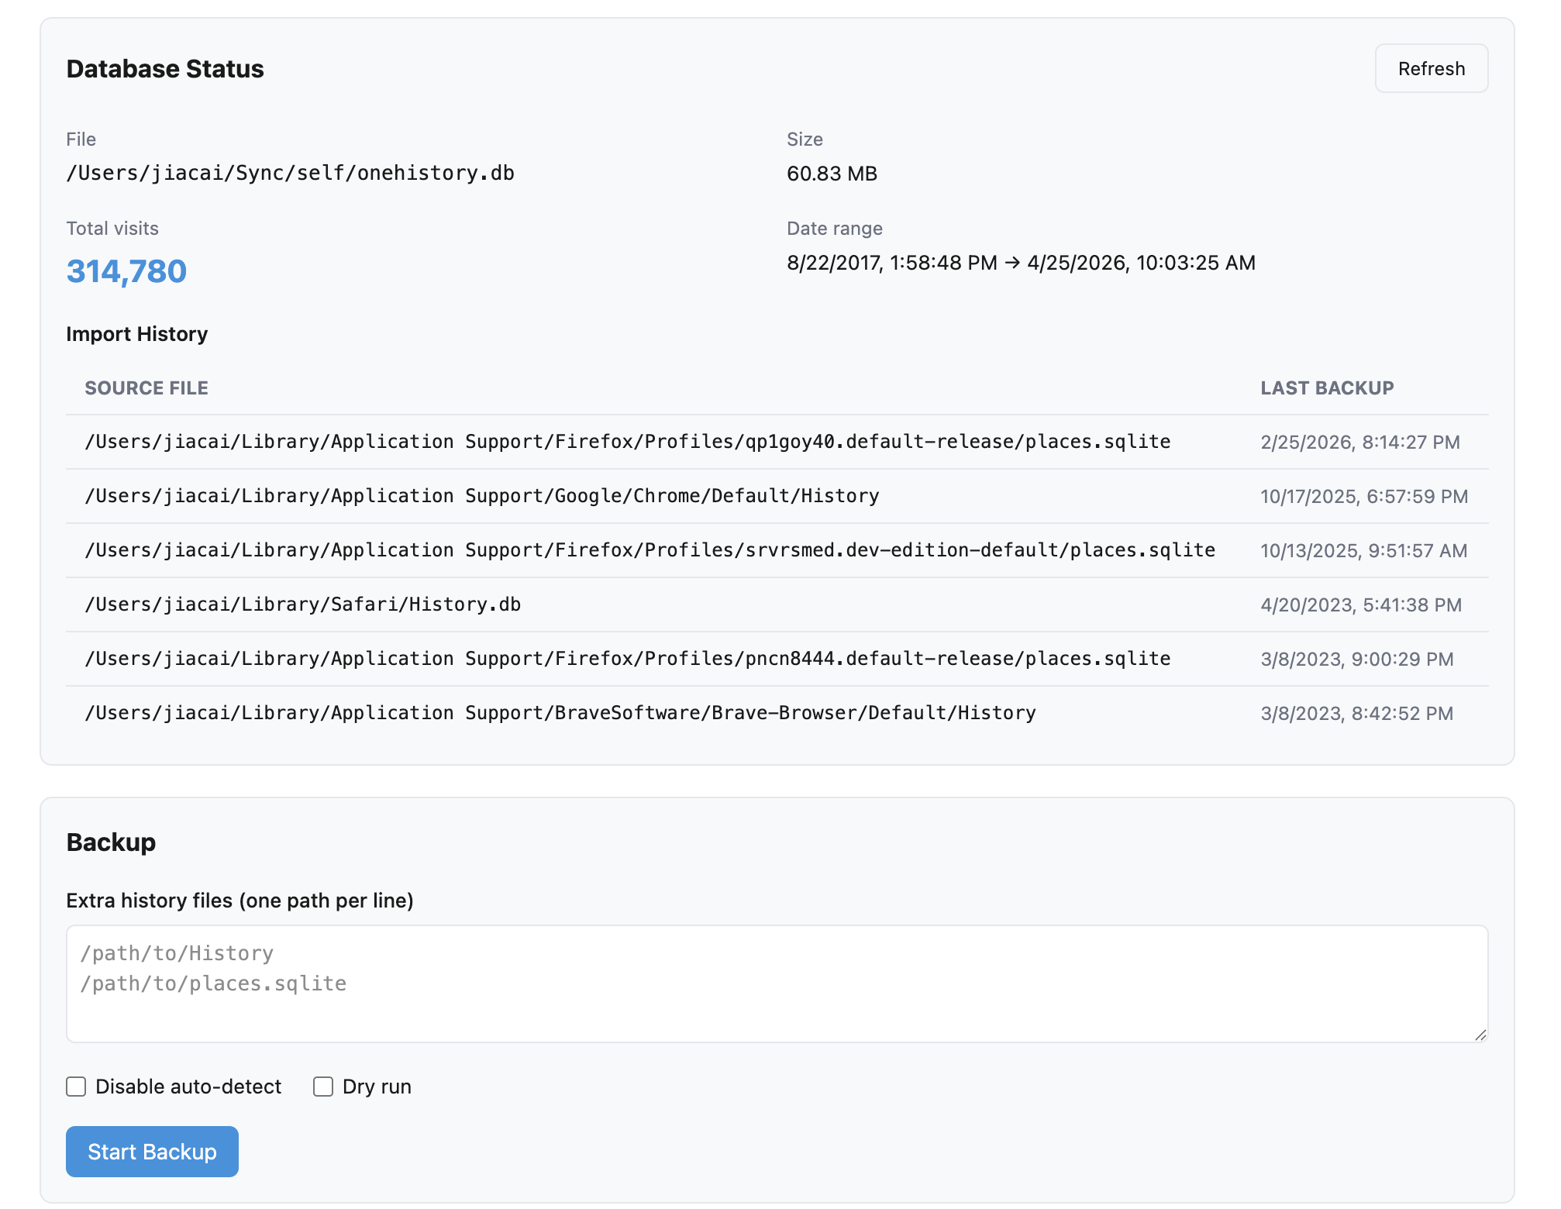Click the 3/8/2023, 8:42:52 PM backup time
The height and width of the screenshot is (1209, 1561).
1357,713
